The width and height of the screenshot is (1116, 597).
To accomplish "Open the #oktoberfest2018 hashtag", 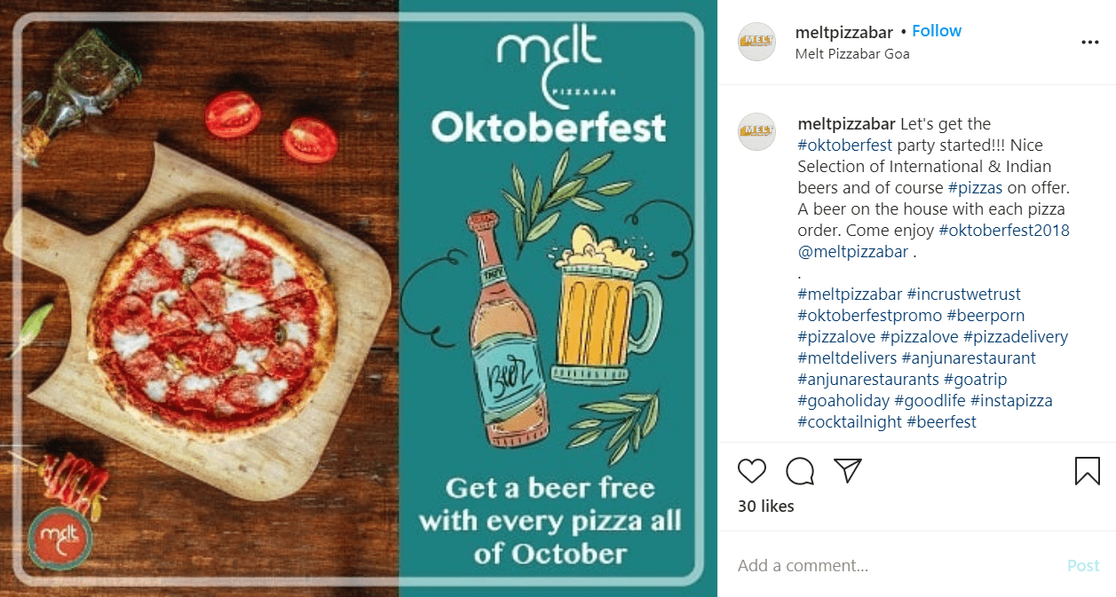I will (x=1004, y=230).
